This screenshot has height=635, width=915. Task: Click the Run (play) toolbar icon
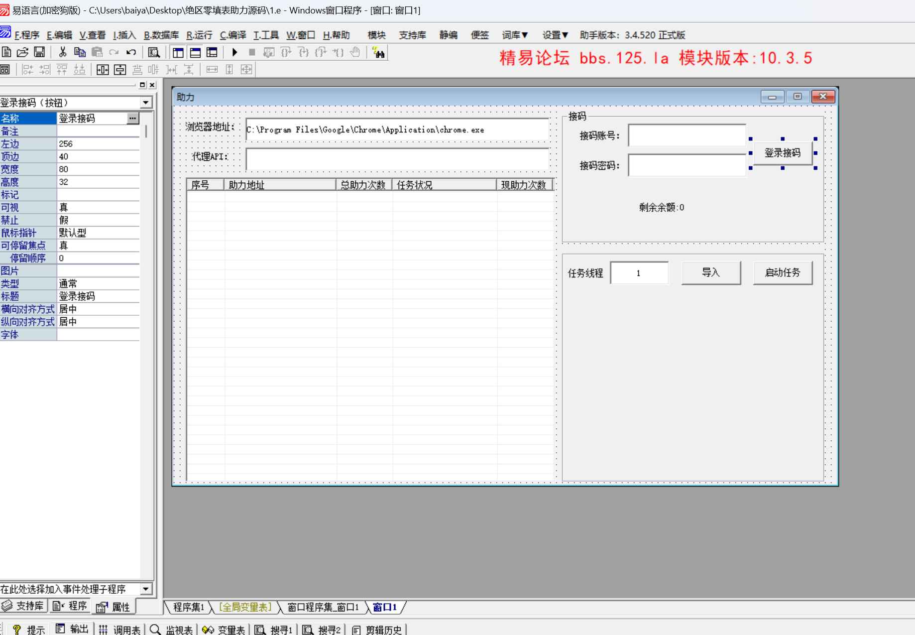pyautogui.click(x=234, y=52)
